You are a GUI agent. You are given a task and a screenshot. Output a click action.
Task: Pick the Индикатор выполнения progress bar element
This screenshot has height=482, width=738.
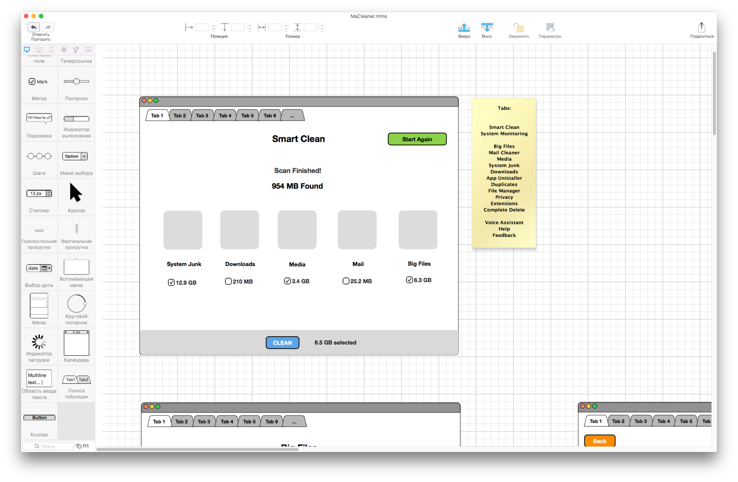click(x=76, y=123)
